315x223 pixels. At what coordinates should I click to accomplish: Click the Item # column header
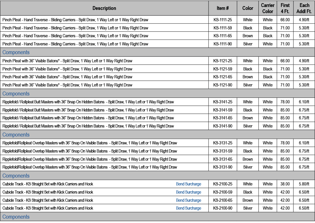(223, 8)
